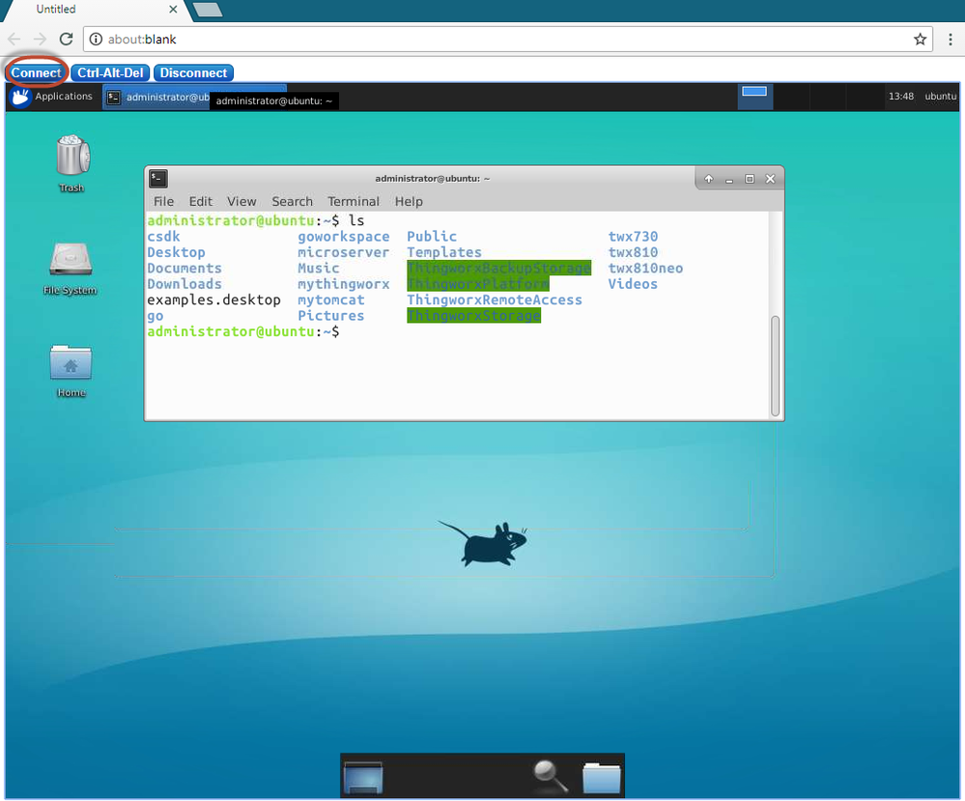Click the Downloads directory name
This screenshot has width=965, height=801.
184,284
